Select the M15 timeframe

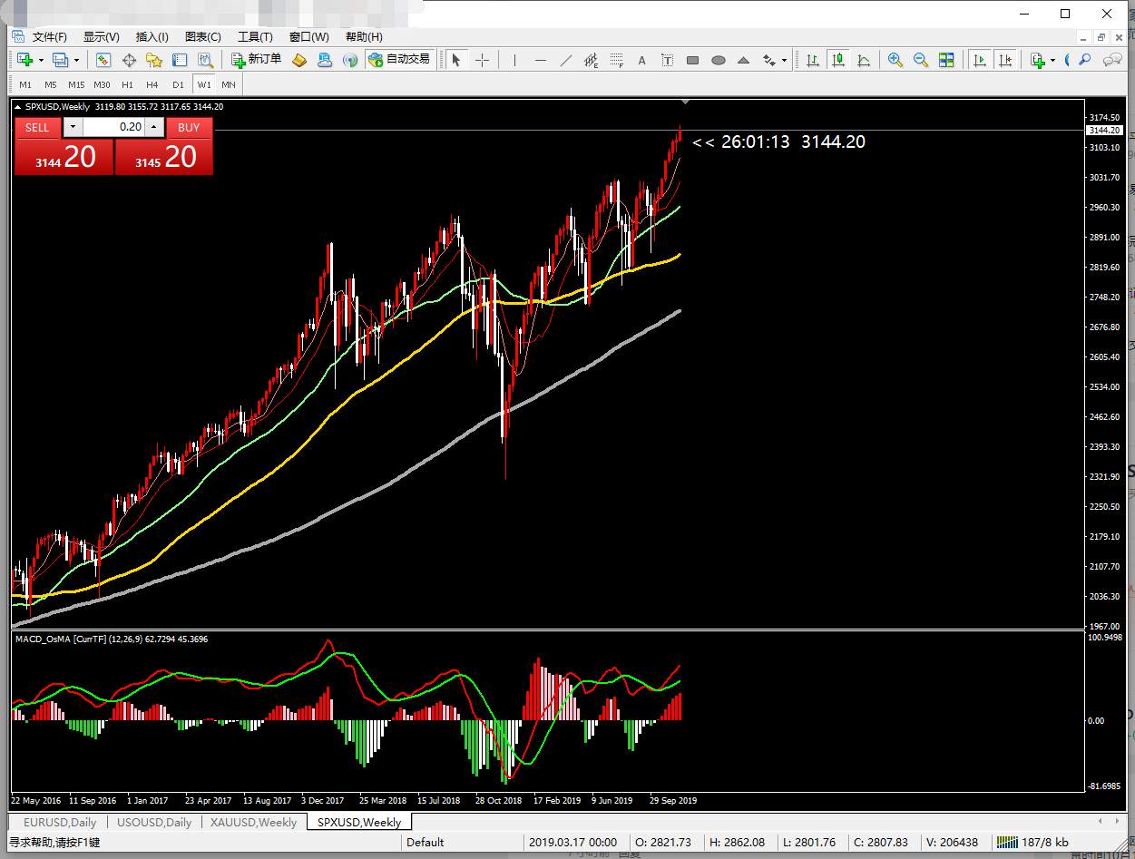click(x=76, y=84)
